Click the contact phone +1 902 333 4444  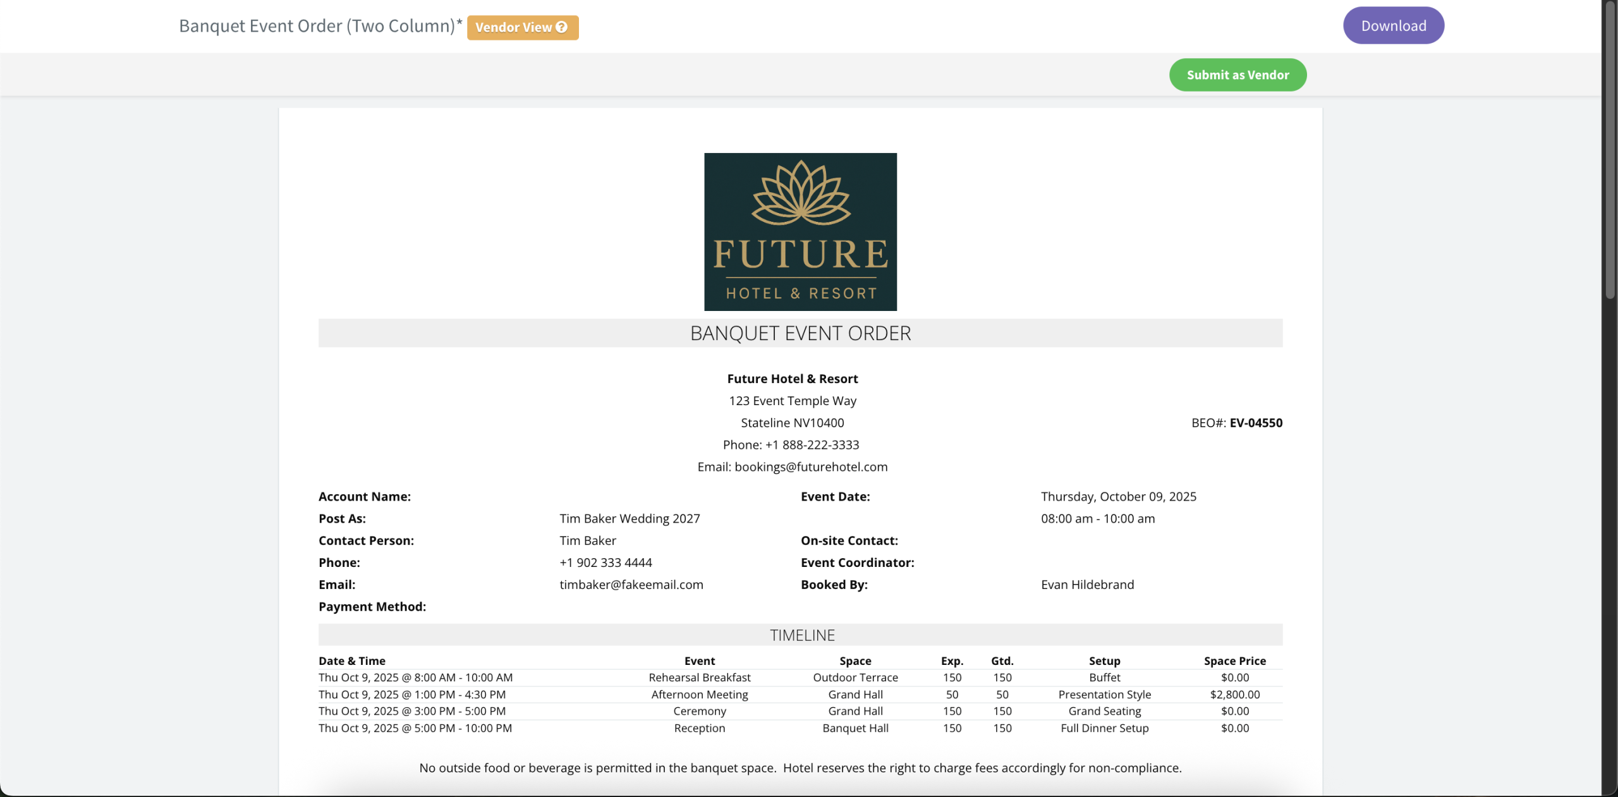point(605,563)
